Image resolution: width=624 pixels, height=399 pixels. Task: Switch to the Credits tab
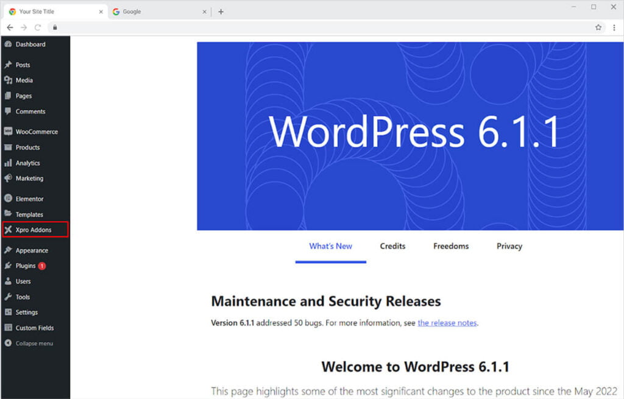point(392,246)
